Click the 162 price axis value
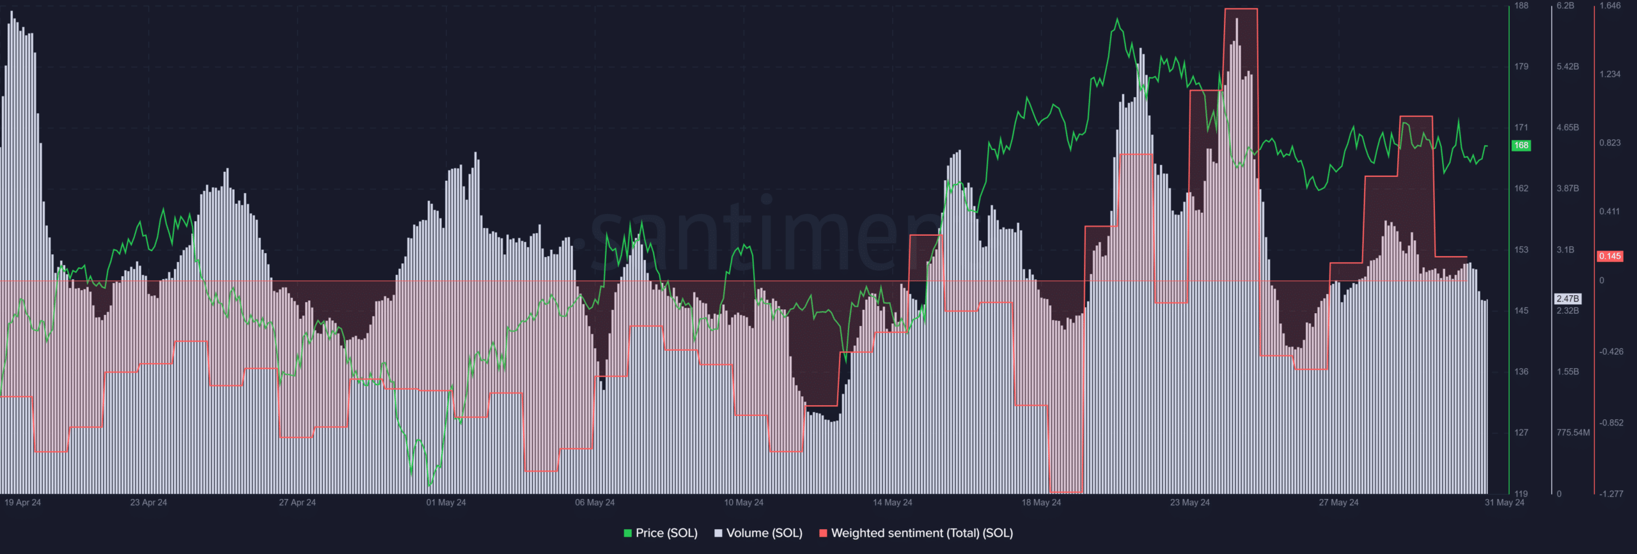The image size is (1637, 554). point(1521,189)
